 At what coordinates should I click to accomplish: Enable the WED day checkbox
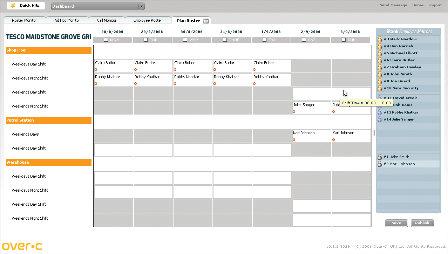(x=185, y=40)
